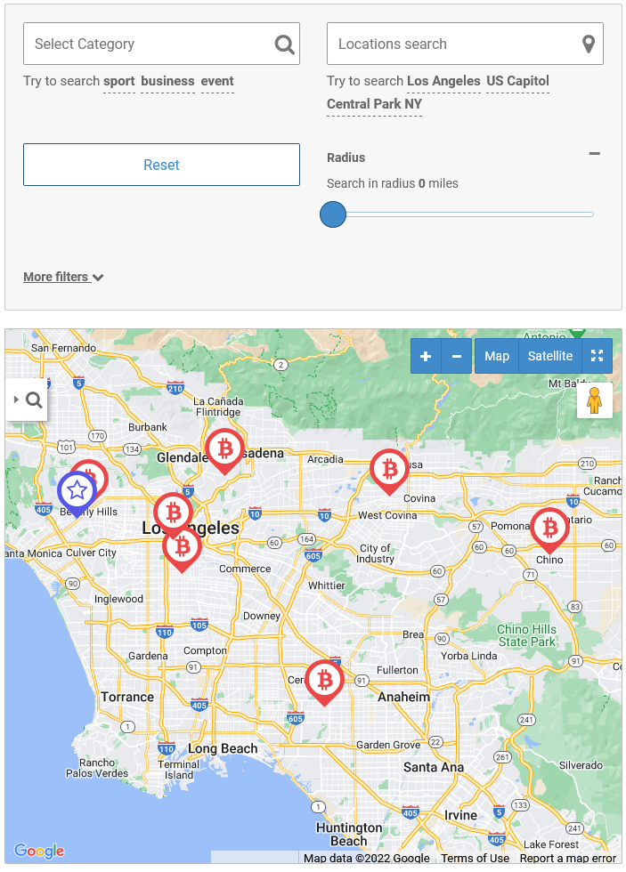626x872 pixels.
Task: Open Terms of Use link
Action: [476, 858]
